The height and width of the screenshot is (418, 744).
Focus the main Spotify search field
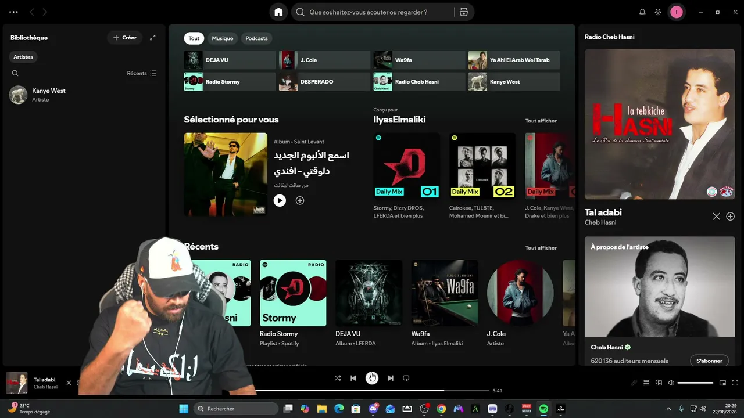click(x=372, y=12)
